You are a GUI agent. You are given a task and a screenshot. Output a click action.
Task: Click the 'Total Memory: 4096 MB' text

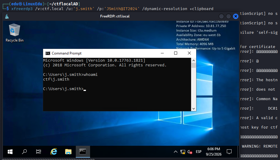pyautogui.click(x=195, y=44)
